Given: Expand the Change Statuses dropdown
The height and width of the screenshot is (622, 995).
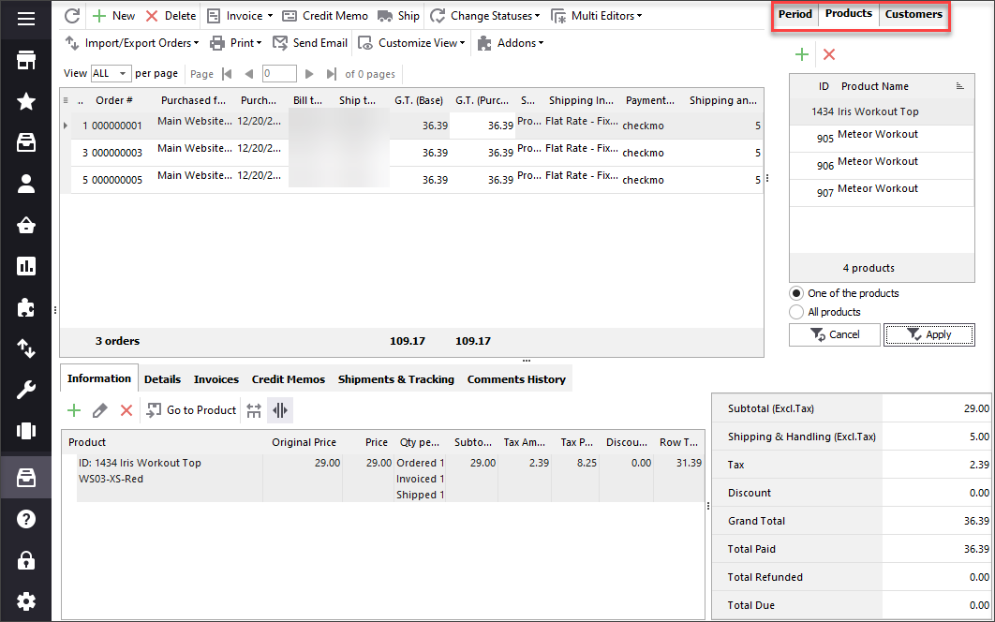Looking at the screenshot, I should [485, 16].
